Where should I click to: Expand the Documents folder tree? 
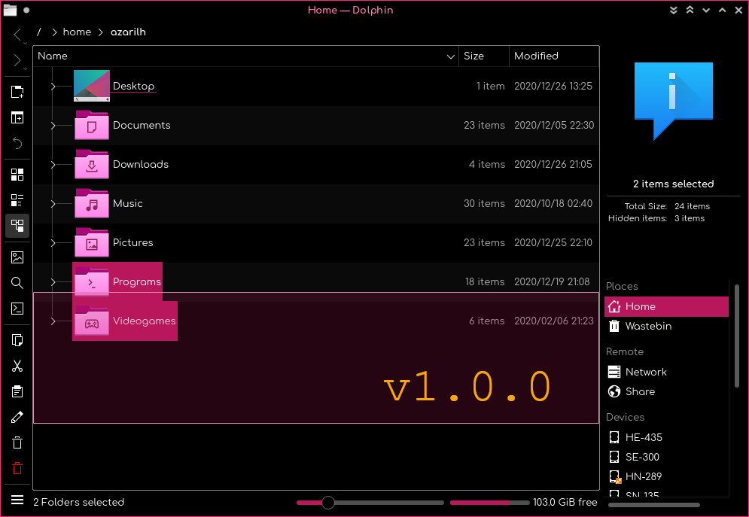pyautogui.click(x=53, y=126)
